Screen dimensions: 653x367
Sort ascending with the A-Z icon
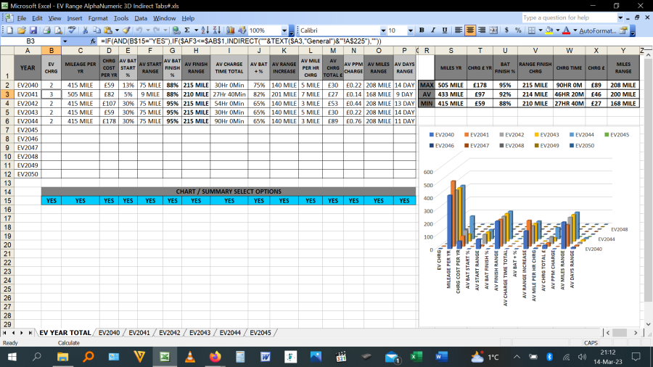pyautogui.click(x=205, y=30)
